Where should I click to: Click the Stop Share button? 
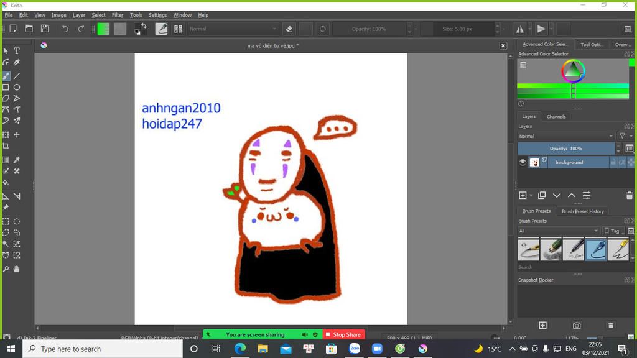(x=343, y=334)
